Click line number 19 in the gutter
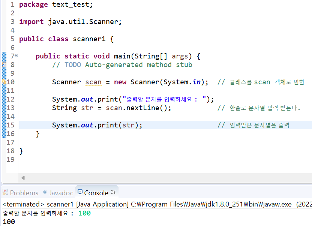Viewport: 312px width, 226px height. pos(10,159)
